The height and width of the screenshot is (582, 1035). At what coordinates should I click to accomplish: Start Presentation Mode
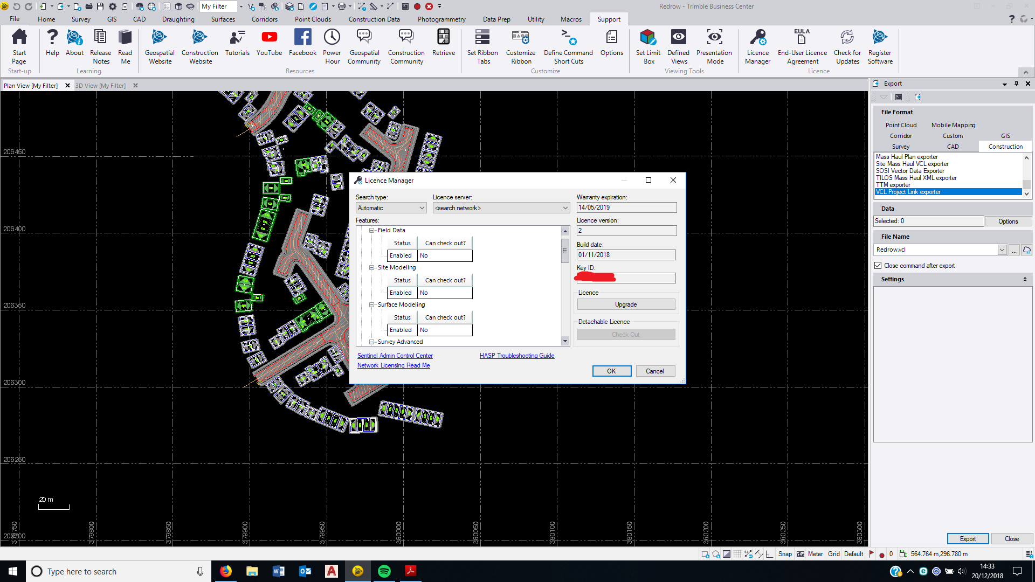click(714, 46)
